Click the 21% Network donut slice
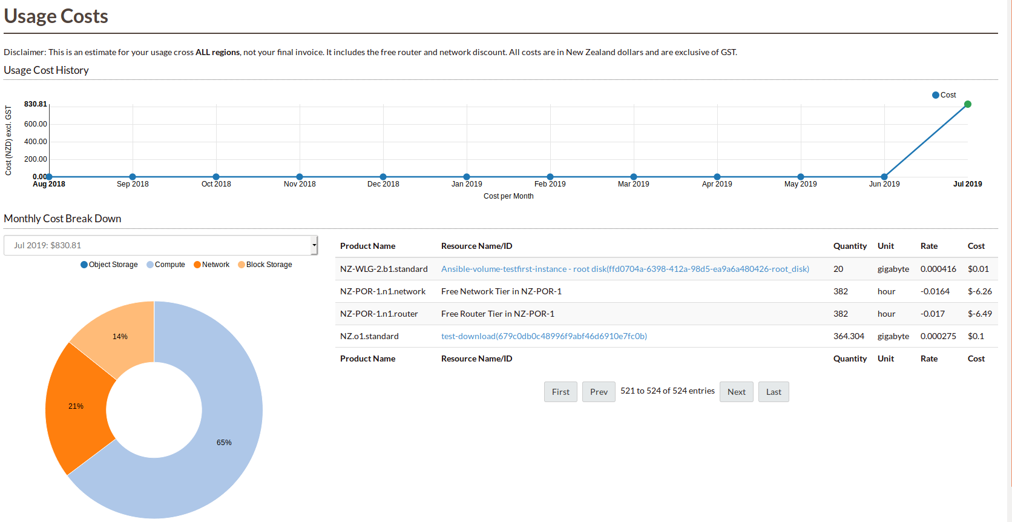1012x522 pixels. coord(76,406)
